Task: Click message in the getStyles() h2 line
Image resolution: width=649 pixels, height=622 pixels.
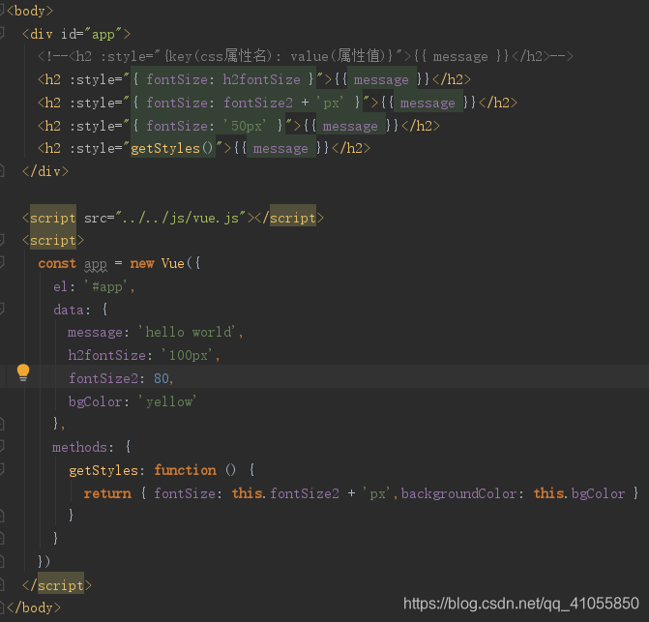Action: coord(280,148)
